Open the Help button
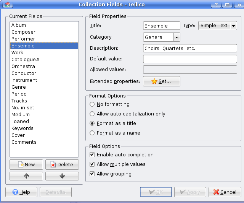The width and height of the screenshot is (244, 203). (21, 192)
